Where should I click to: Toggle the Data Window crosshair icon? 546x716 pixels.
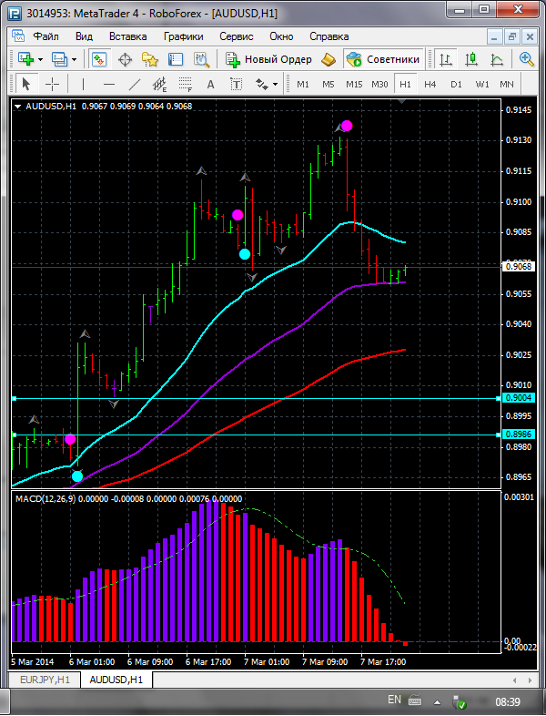click(125, 59)
